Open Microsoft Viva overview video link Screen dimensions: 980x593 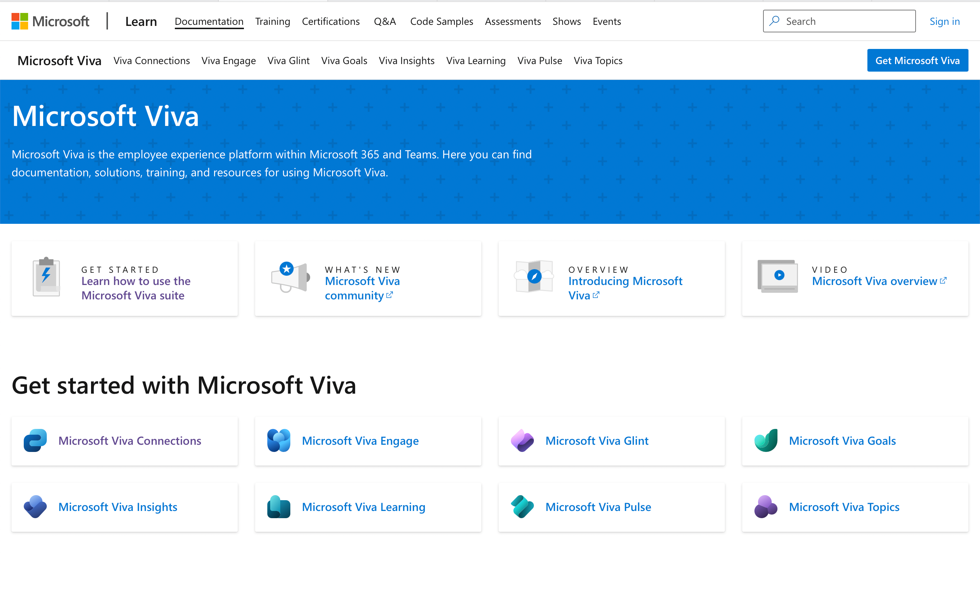879,281
